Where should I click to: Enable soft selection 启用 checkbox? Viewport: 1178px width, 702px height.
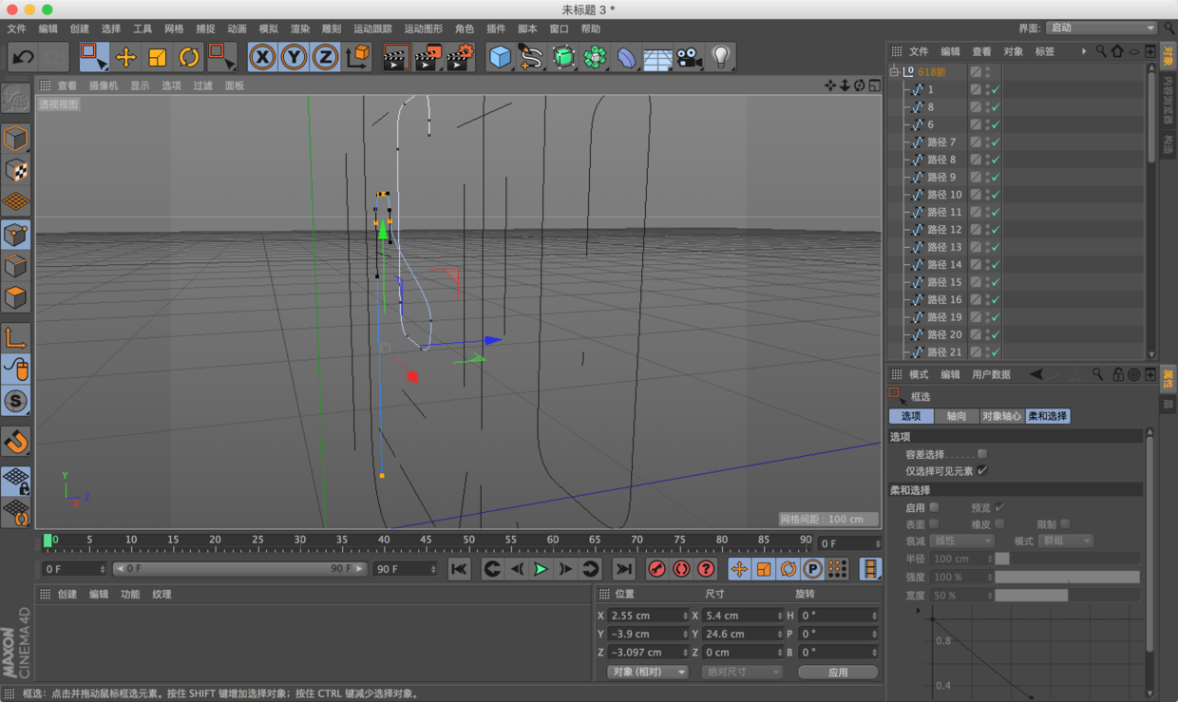click(x=934, y=507)
